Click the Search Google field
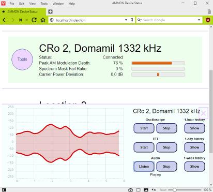 [170, 20]
